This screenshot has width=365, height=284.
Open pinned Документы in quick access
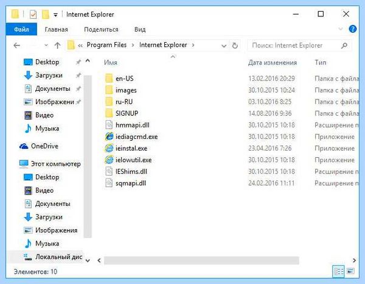coord(52,88)
